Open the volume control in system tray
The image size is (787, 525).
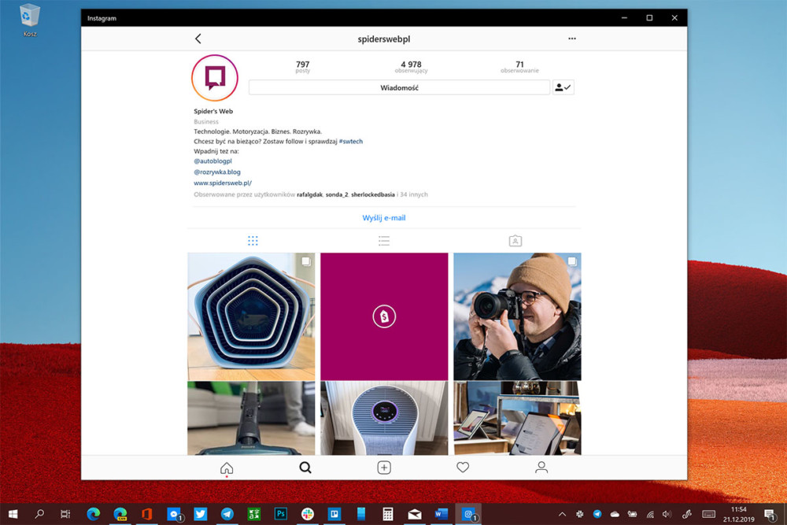(667, 514)
